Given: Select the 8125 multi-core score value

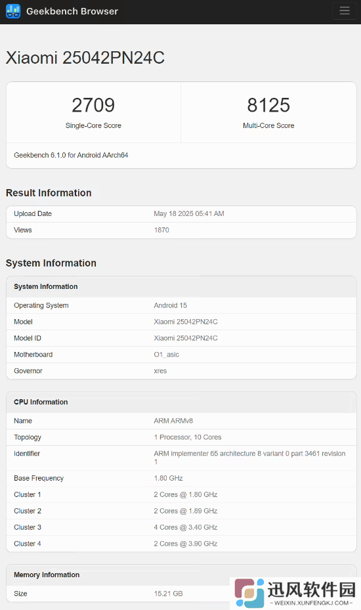Looking at the screenshot, I should [268, 105].
